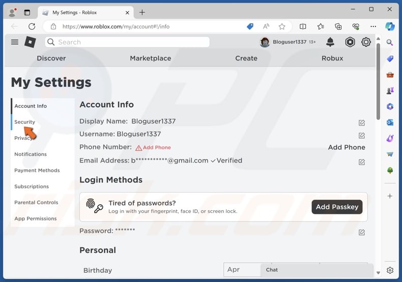Open browser Collections
The height and width of the screenshot is (282, 402).
(x=338, y=26)
